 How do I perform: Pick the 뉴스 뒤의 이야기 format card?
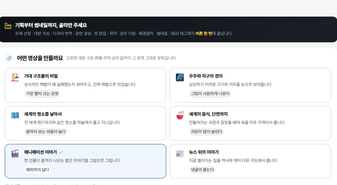point(250,161)
